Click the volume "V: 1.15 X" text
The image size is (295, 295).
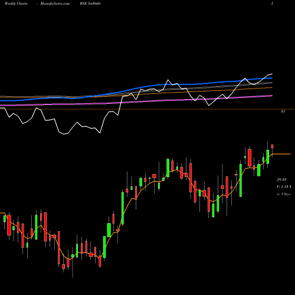pos(284,187)
